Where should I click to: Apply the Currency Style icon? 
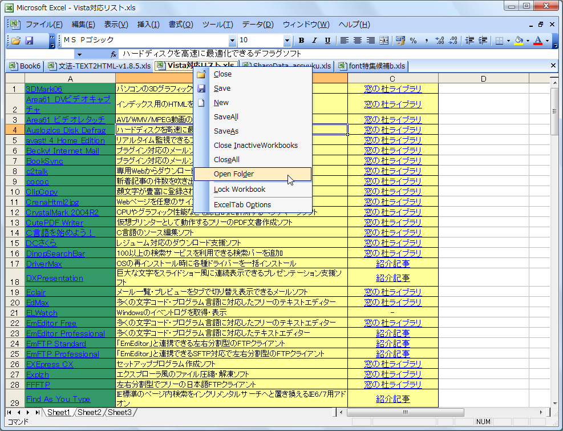tap(399, 41)
